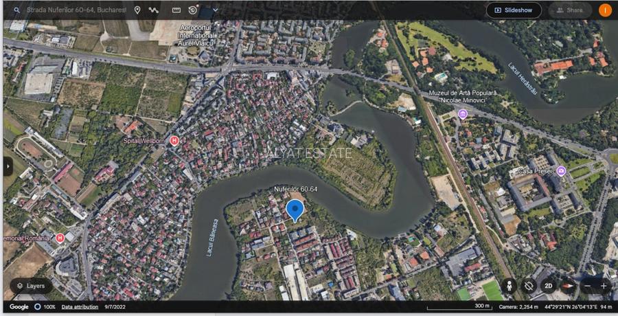This screenshot has width=618, height=316.
Task: Click the blue Nuferilor 60-64 pin
Action: pyautogui.click(x=295, y=210)
